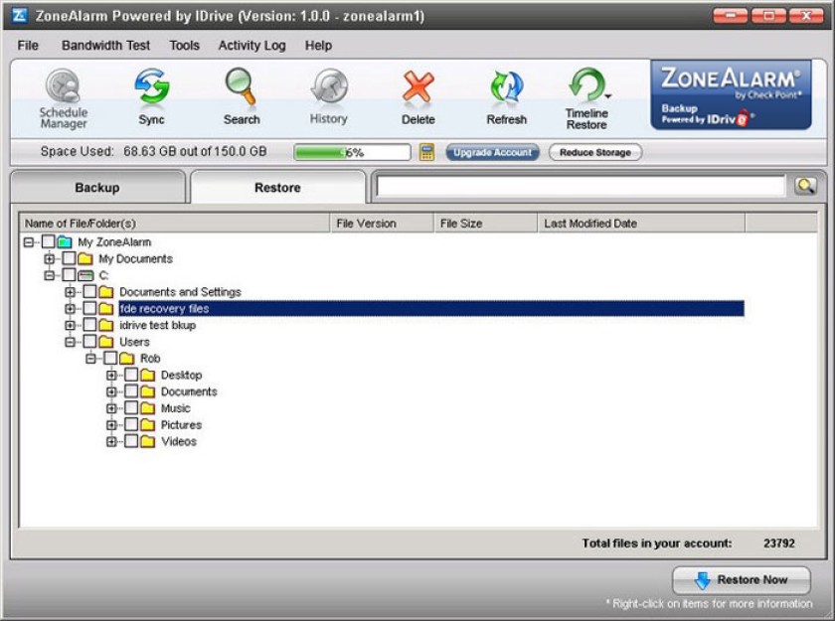The height and width of the screenshot is (621, 835).
Task: Click the Documents folder icon under Rob
Action: (x=147, y=391)
